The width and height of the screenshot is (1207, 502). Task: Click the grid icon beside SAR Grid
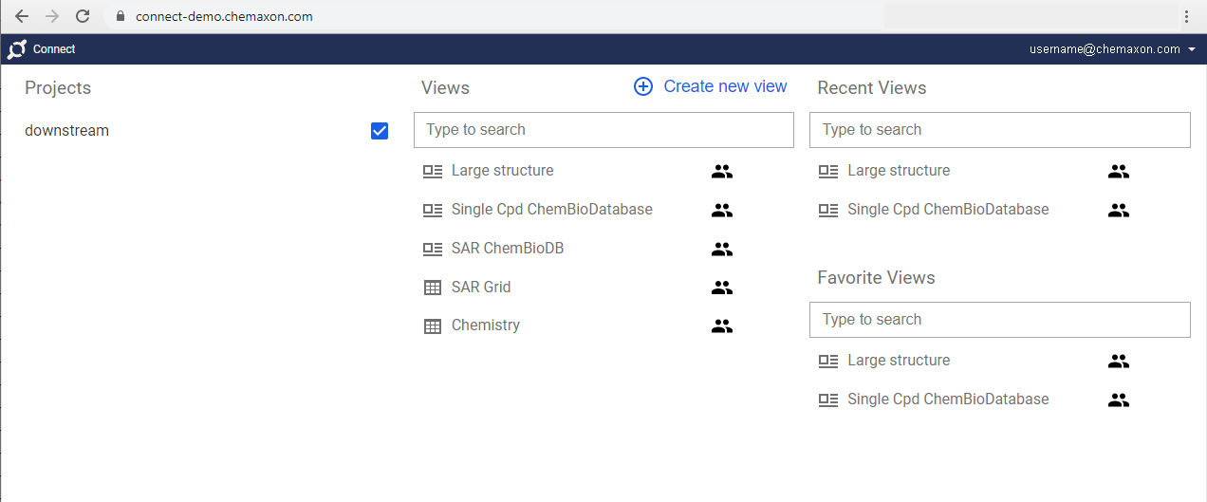[x=433, y=288]
